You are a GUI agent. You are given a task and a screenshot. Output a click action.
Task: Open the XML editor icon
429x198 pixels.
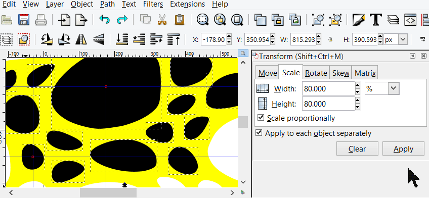tap(410, 20)
